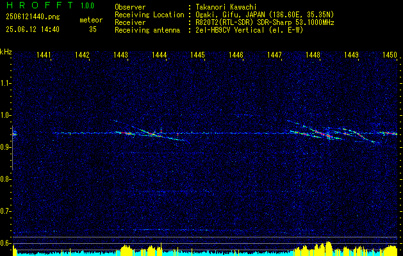
Task: Click the 1448 time axis label
Action: tap(313, 54)
